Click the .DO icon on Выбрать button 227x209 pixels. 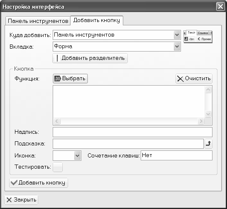point(57,79)
